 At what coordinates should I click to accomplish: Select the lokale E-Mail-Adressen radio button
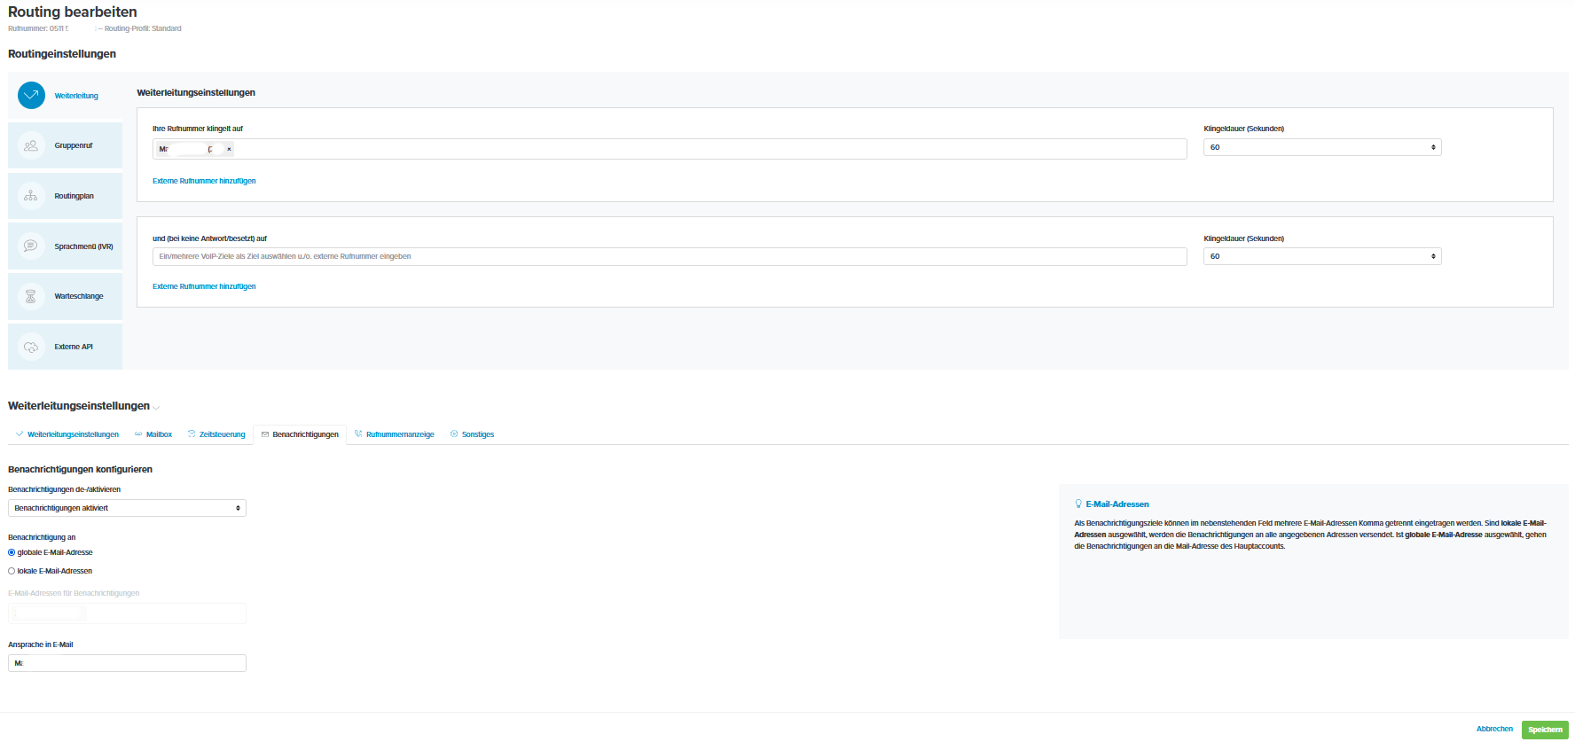[x=12, y=571]
